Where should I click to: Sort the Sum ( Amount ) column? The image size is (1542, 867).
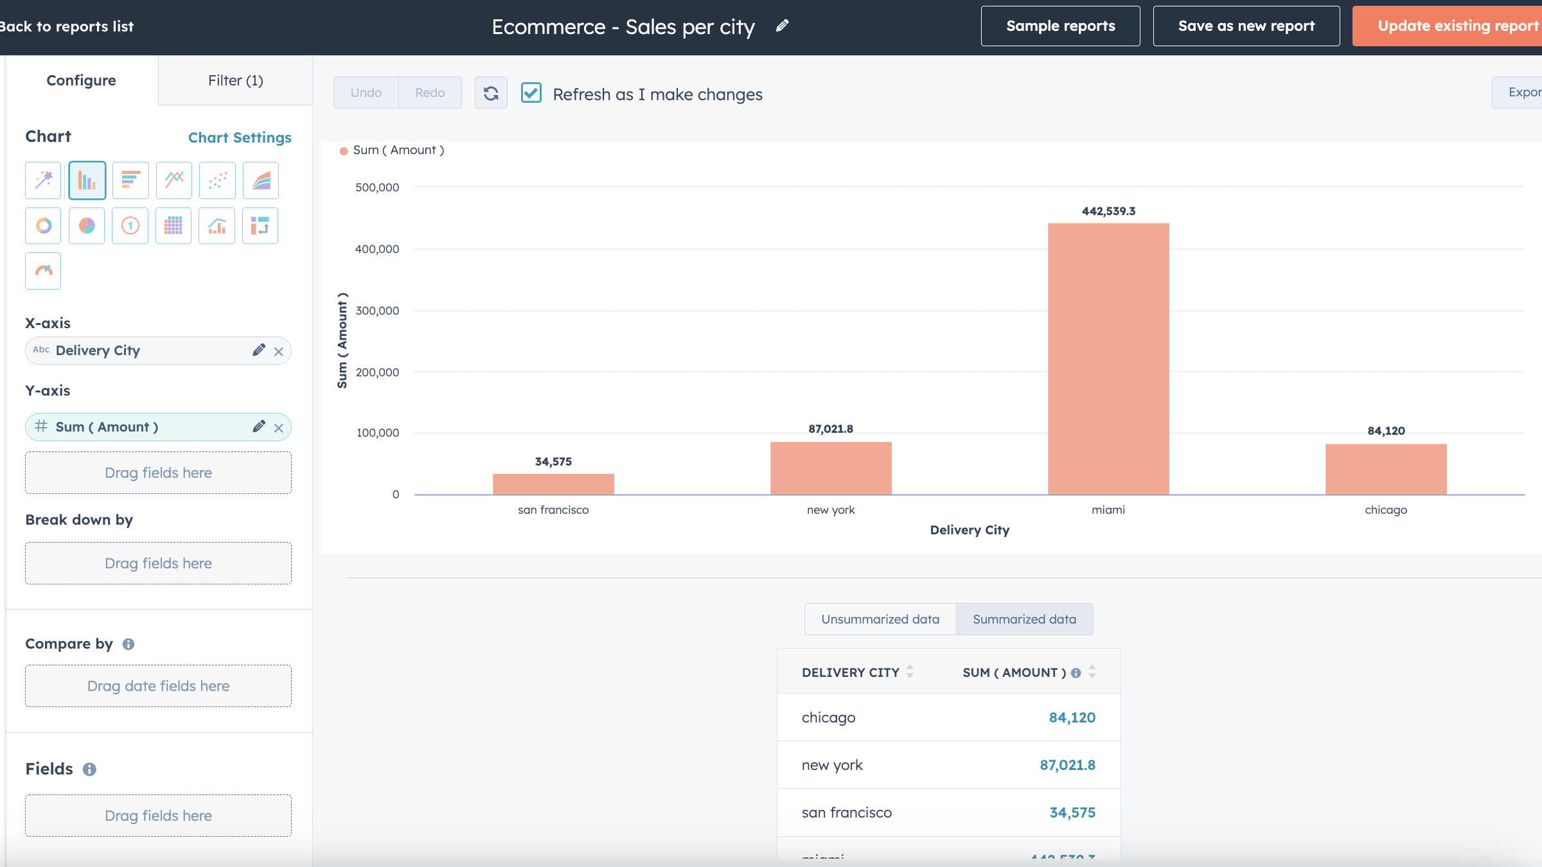click(x=1092, y=672)
